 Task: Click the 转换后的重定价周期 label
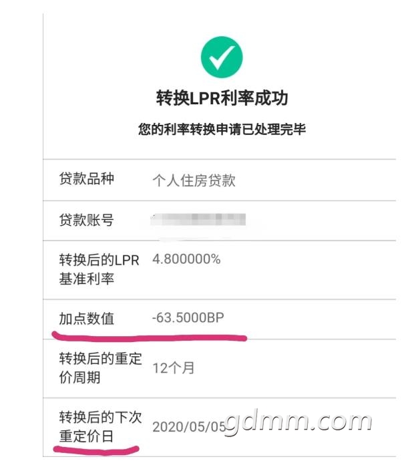pyautogui.click(x=100, y=367)
